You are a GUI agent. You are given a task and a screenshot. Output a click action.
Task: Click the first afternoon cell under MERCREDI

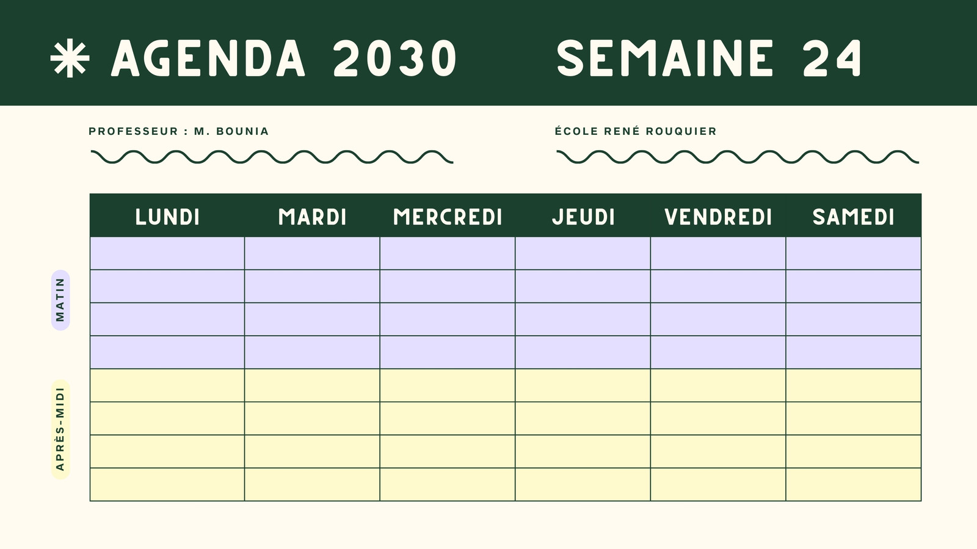tap(448, 386)
